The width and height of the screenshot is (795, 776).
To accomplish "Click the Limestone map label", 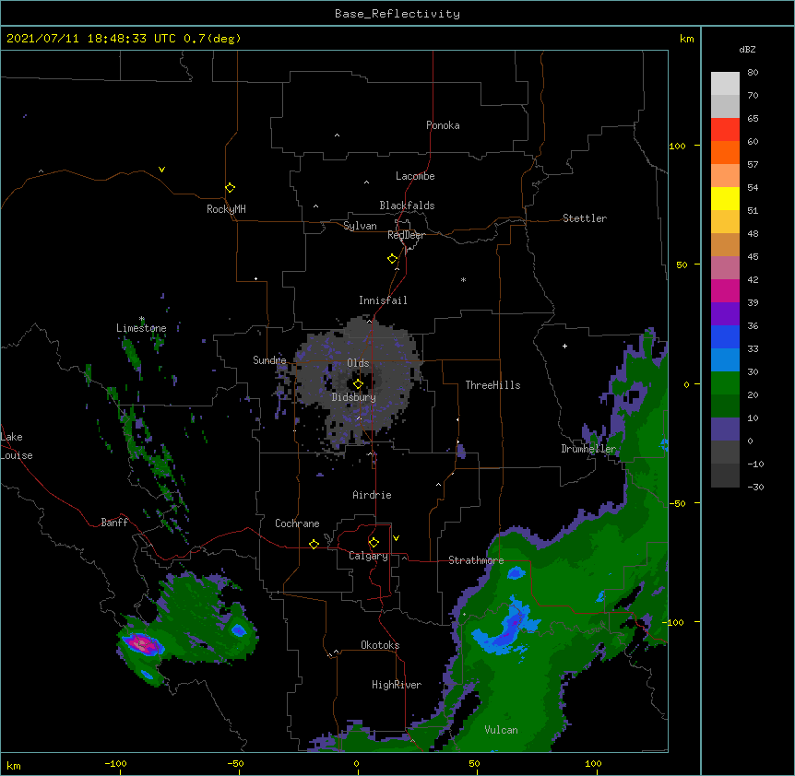I will 141,328.
